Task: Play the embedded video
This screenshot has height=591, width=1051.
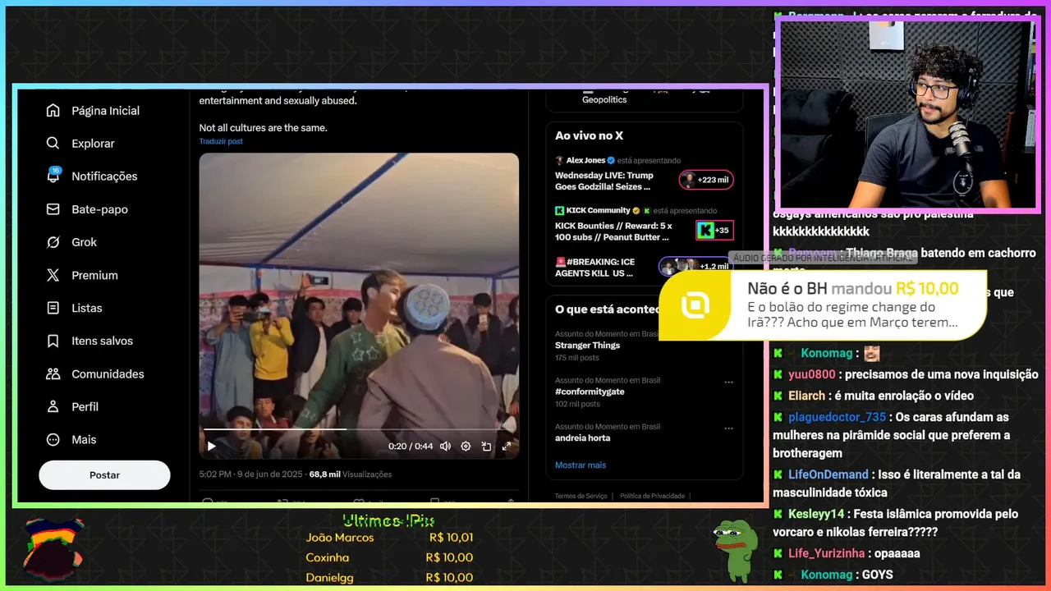Action: (211, 447)
